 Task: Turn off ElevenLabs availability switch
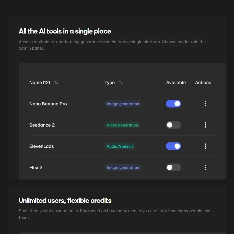pos(173,146)
